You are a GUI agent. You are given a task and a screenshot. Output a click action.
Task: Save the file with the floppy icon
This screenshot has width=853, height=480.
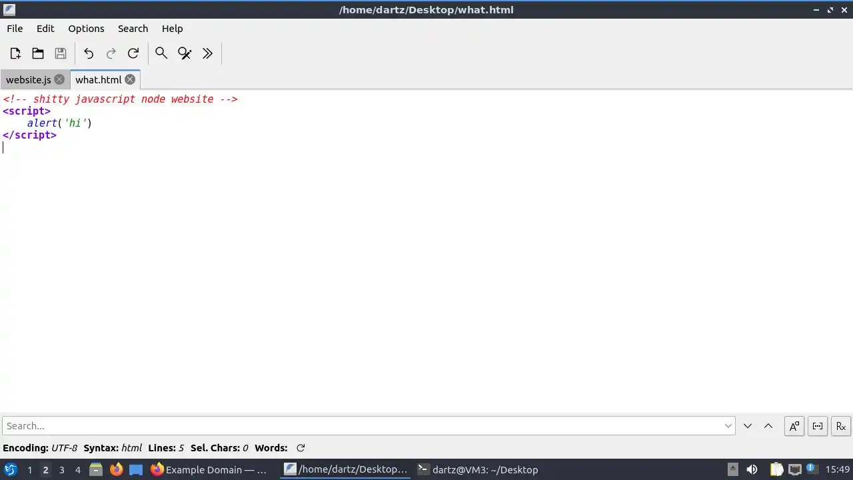tap(61, 53)
